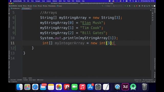The width and height of the screenshot is (164, 92).
Task: Open Android Studio icon in the Dock
Action: (133, 87)
